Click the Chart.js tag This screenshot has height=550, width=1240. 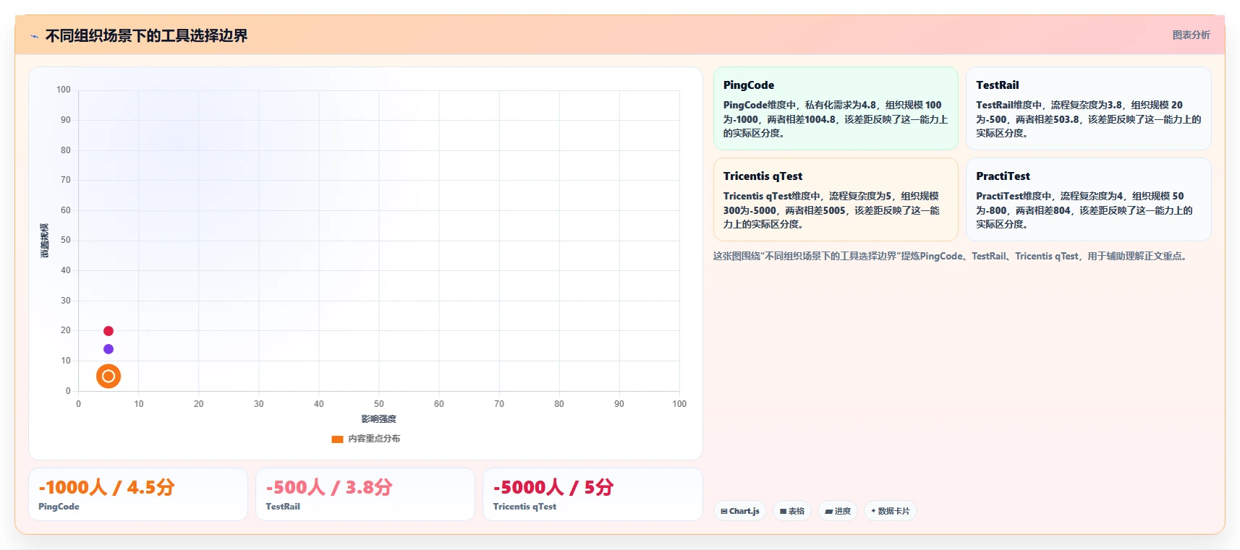pyautogui.click(x=740, y=511)
